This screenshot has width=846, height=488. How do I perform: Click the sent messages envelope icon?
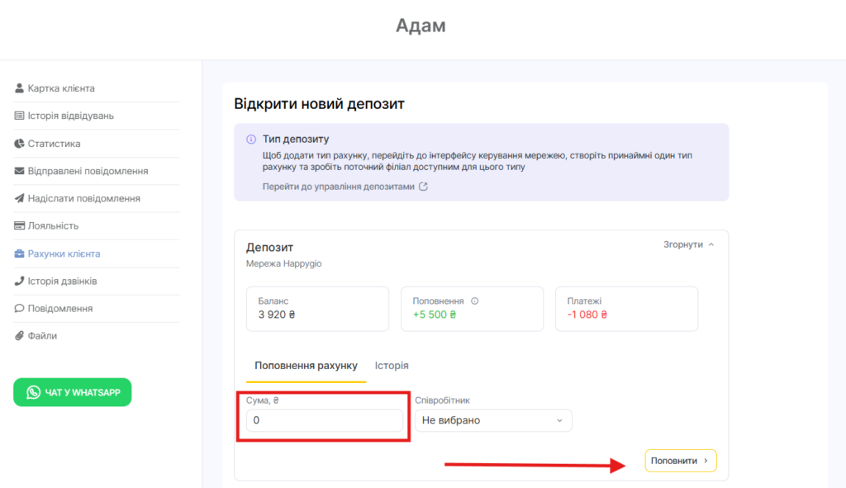click(x=20, y=171)
